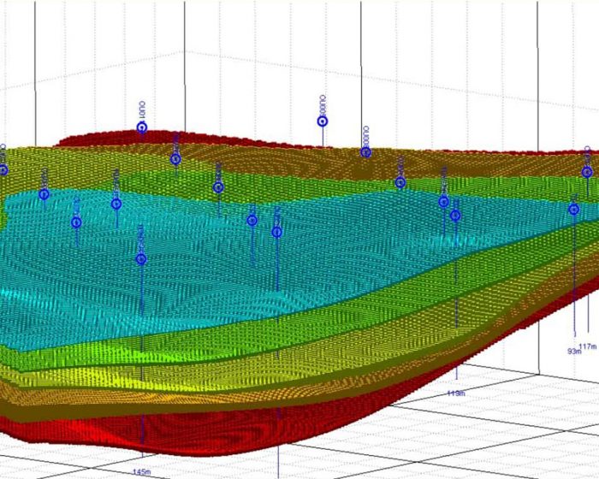Viewport: 599px width, 479px height.
Task: Select the borehole marker above the 119m line
Action: point(455,216)
